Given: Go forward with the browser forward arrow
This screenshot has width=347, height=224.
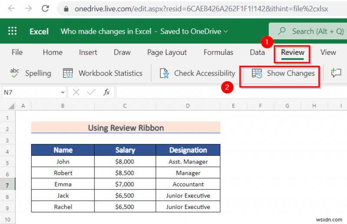Looking at the screenshot, I should click(28, 9).
